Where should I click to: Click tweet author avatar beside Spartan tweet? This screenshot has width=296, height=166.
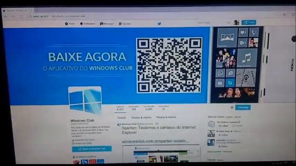pos(119,125)
